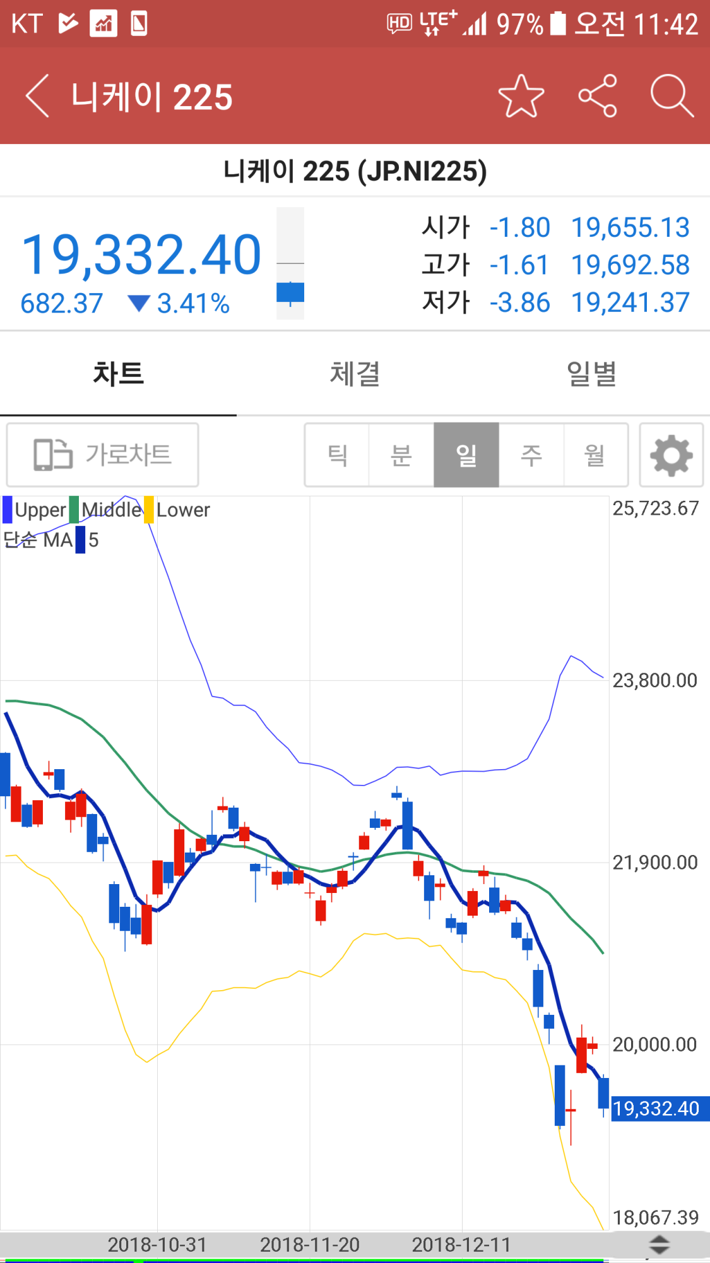
Task: Switch to landscape chart (가로차트)
Action: coord(102,455)
